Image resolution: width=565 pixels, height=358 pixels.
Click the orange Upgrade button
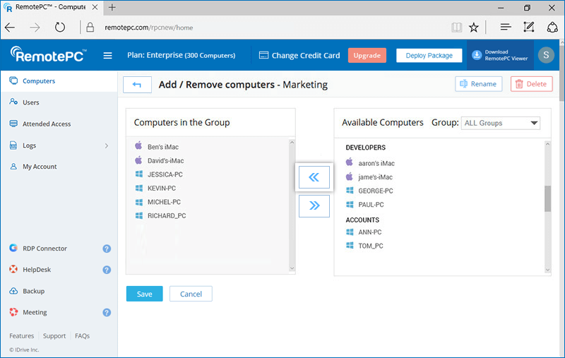367,56
